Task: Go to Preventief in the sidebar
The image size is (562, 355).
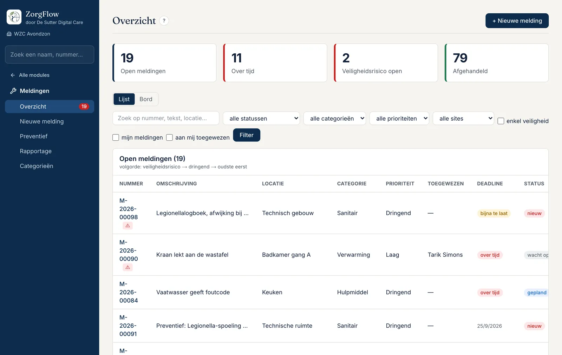Action: [x=50, y=136]
